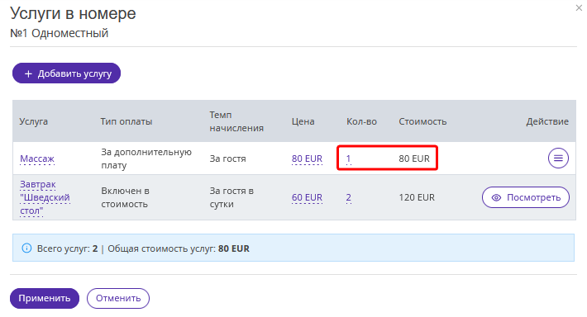
Task: Click the Стоимость column header
Action: [422, 121]
